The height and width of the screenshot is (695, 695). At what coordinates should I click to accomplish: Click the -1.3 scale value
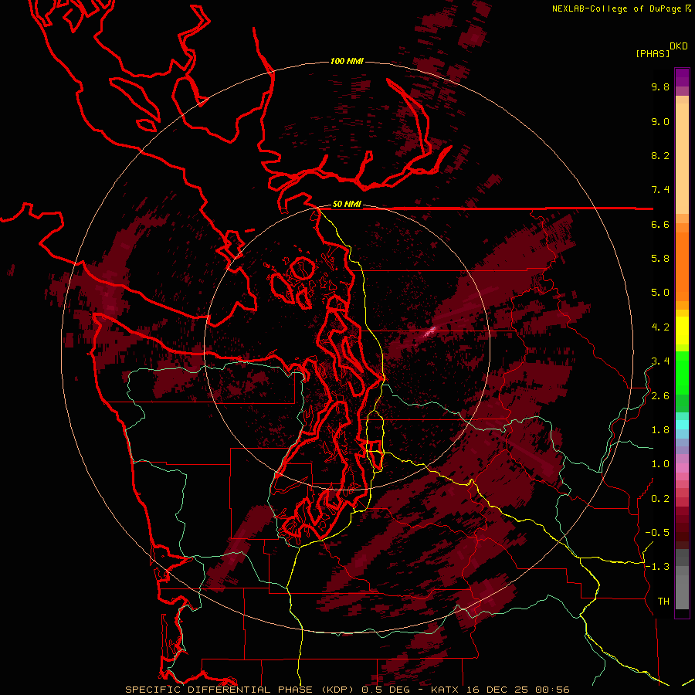point(657,567)
